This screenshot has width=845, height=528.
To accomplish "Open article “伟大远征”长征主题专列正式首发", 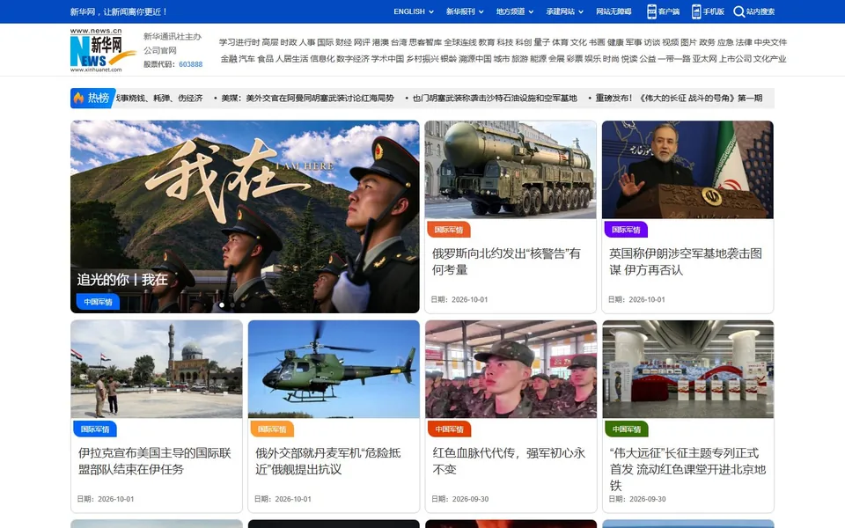I will [x=687, y=469].
